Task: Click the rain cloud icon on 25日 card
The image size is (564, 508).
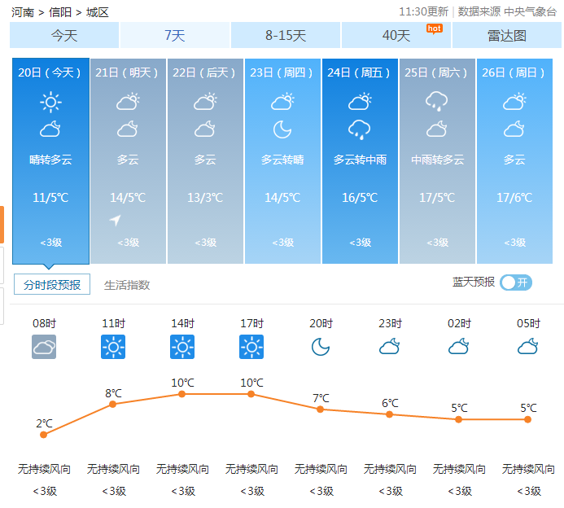Action: (437, 102)
